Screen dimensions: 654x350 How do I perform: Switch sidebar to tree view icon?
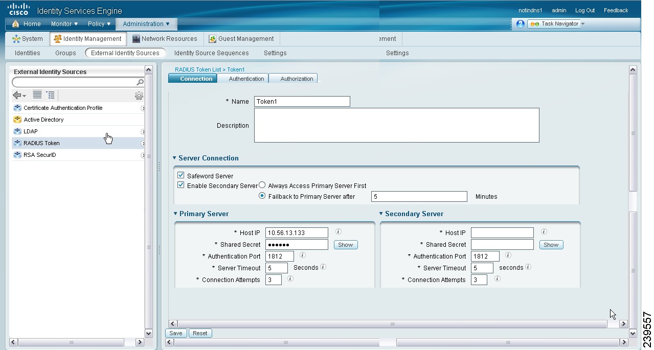50,95
